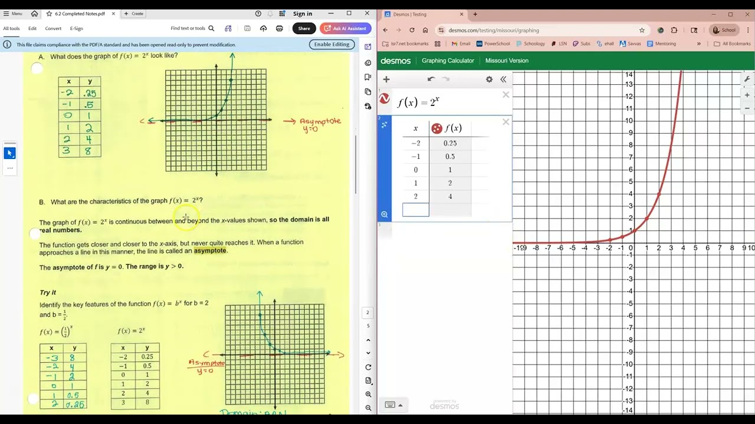This screenshot has height=424, width=755.
Task: Bookmark this page with star icon
Action: (642, 30)
